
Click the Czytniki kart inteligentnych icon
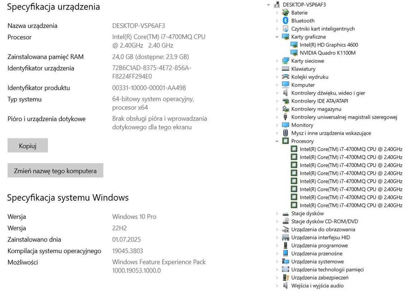(x=285, y=28)
